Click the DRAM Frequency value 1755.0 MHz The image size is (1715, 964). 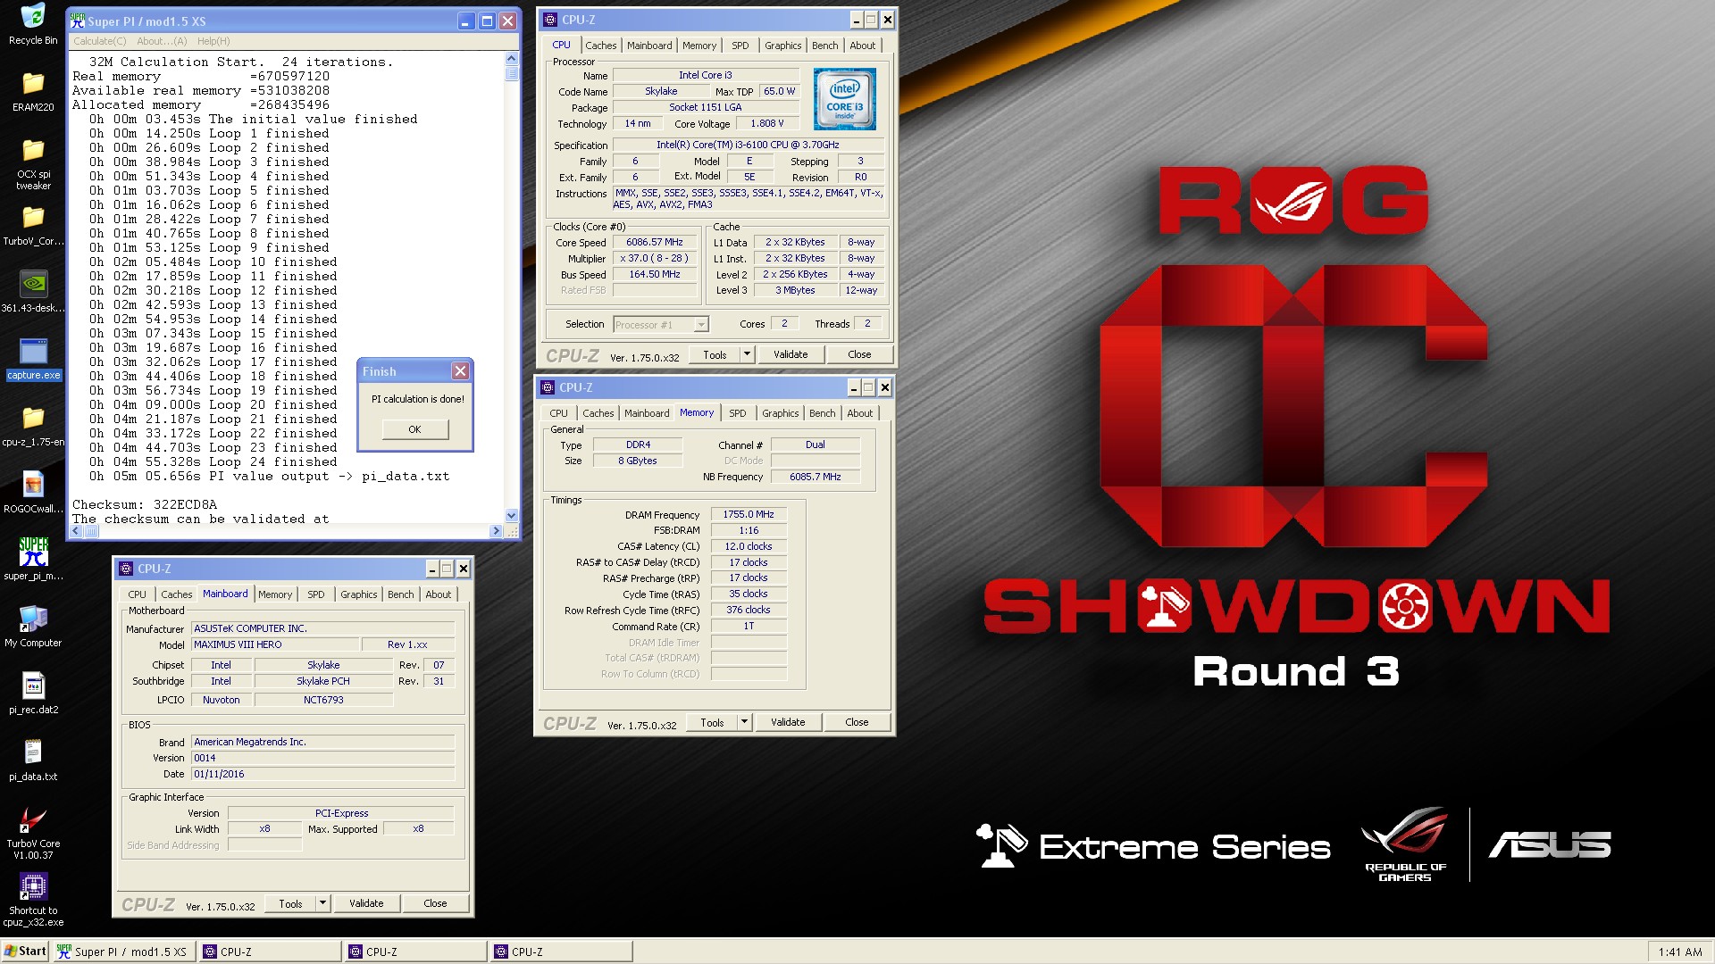coord(749,514)
